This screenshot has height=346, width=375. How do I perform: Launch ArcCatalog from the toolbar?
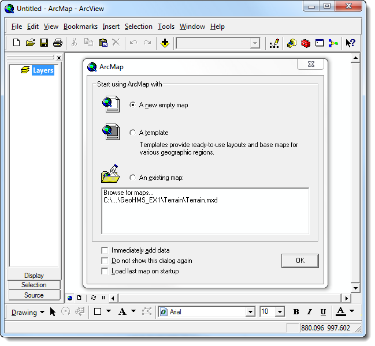pyautogui.click(x=292, y=43)
